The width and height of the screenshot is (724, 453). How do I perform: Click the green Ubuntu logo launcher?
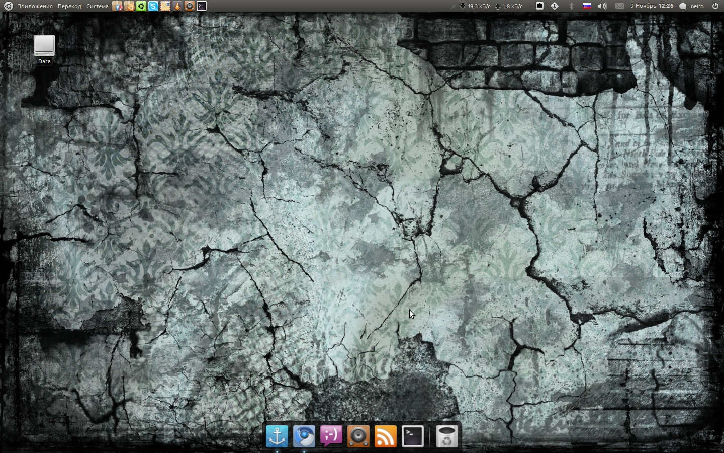pos(141,6)
